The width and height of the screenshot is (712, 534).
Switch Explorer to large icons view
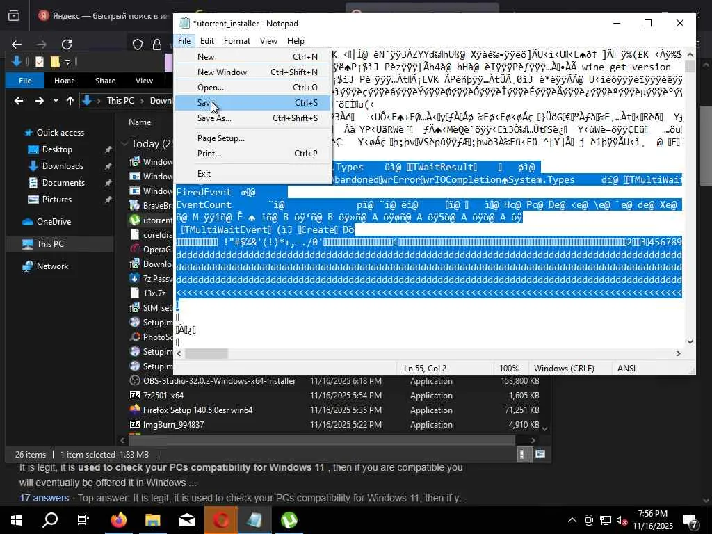[540, 454]
